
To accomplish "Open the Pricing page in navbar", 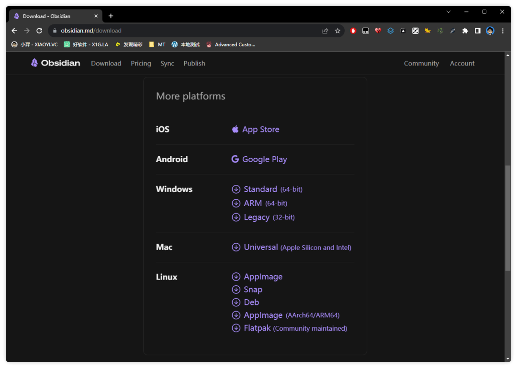I will [x=141, y=64].
